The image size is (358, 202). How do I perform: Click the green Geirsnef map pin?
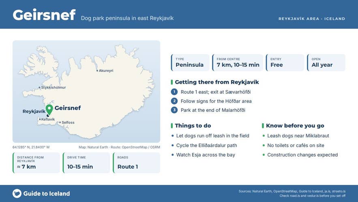tap(49, 110)
